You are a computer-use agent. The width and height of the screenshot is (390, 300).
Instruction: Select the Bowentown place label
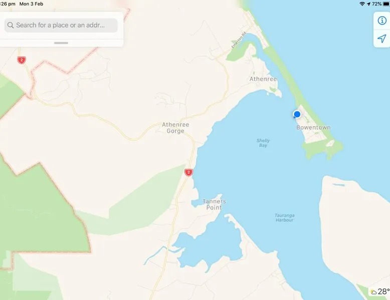pos(313,128)
